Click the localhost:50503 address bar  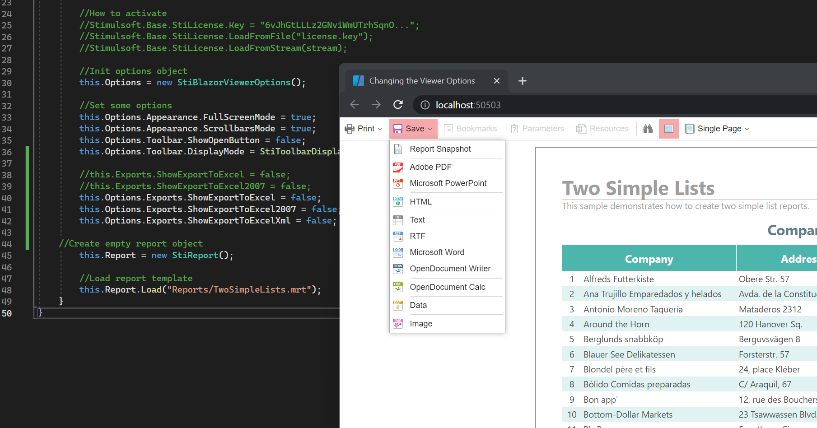[x=468, y=105]
